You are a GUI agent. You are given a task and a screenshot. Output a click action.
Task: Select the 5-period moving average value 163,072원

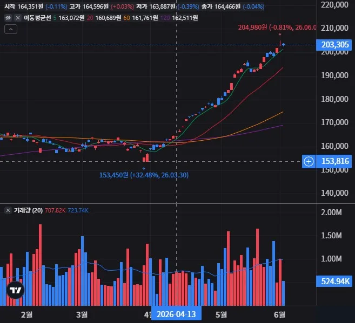click(x=71, y=18)
